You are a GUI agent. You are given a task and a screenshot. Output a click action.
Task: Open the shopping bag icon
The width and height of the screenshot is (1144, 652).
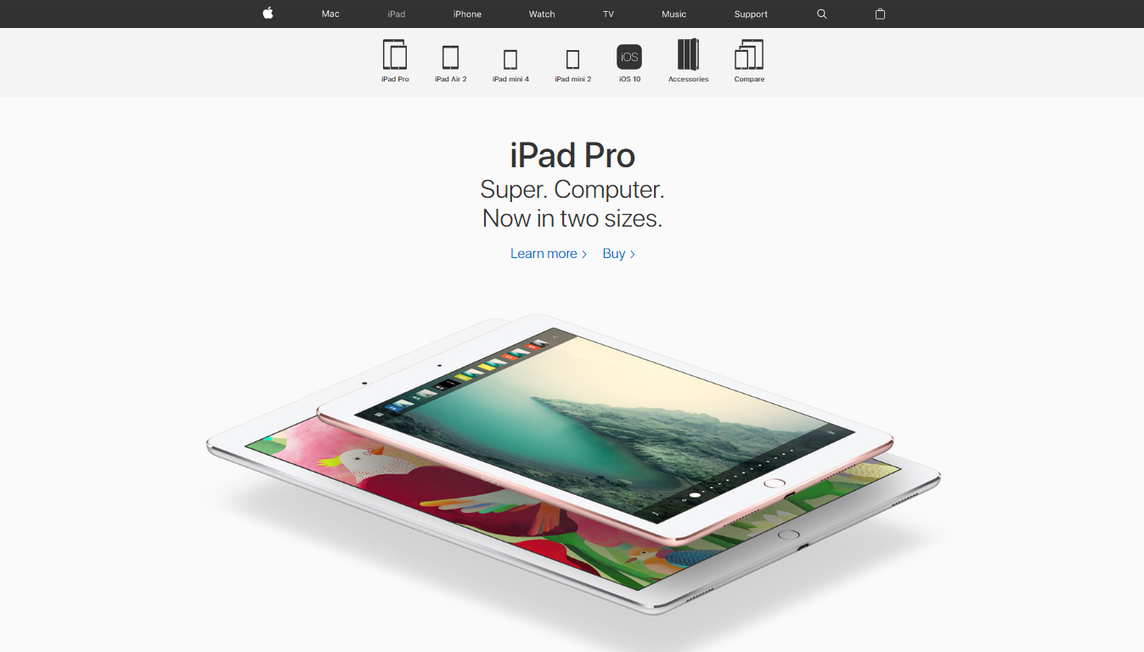pos(880,14)
